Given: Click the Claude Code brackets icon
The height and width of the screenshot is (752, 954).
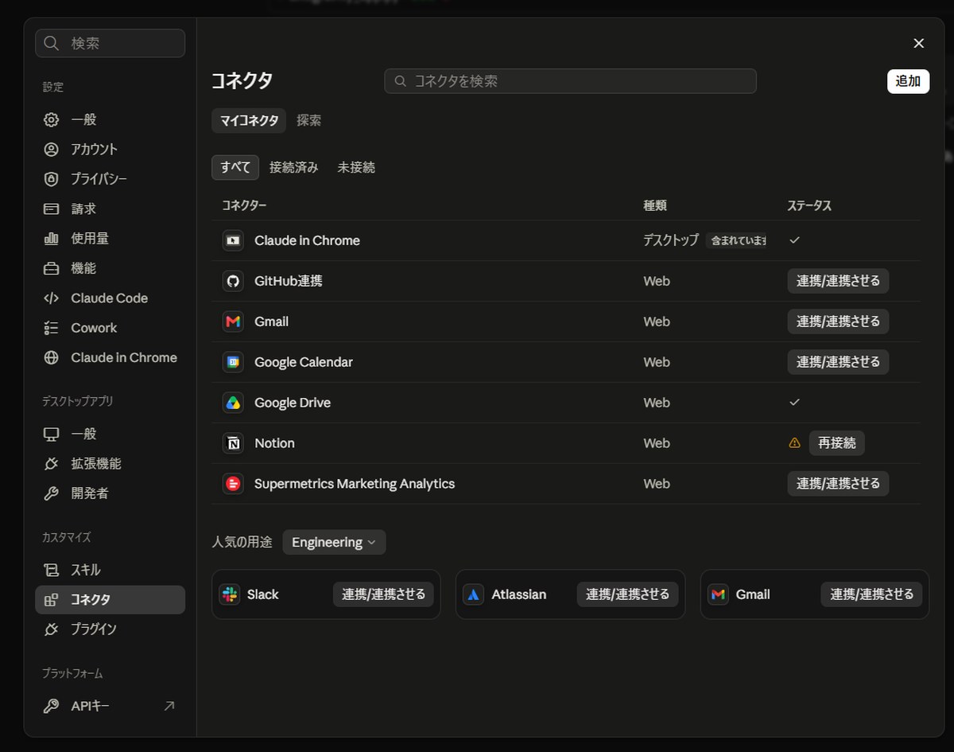Looking at the screenshot, I should tap(52, 298).
